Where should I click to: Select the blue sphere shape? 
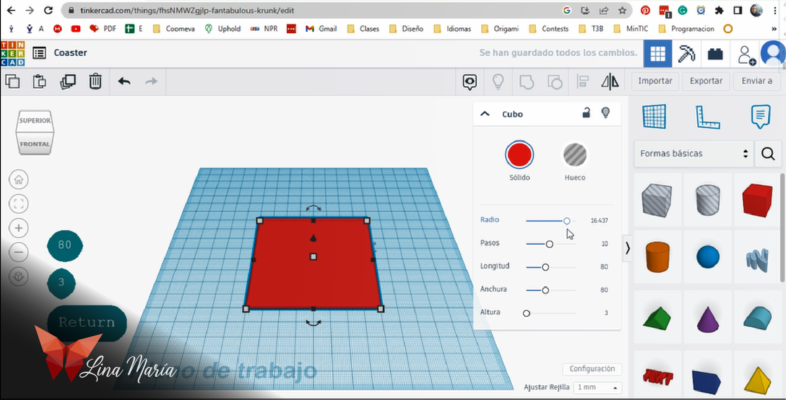[708, 257]
